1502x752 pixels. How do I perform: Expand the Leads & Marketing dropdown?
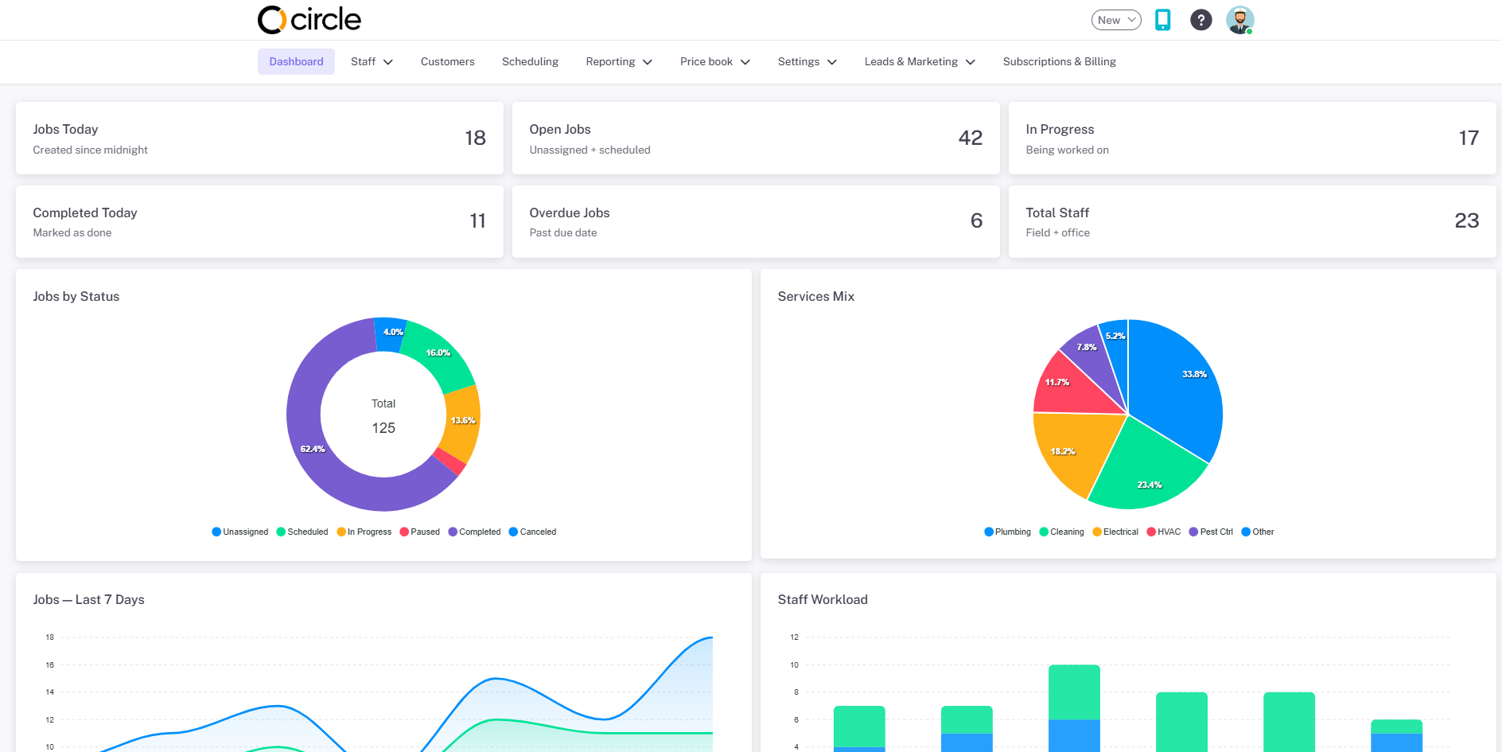pos(920,61)
